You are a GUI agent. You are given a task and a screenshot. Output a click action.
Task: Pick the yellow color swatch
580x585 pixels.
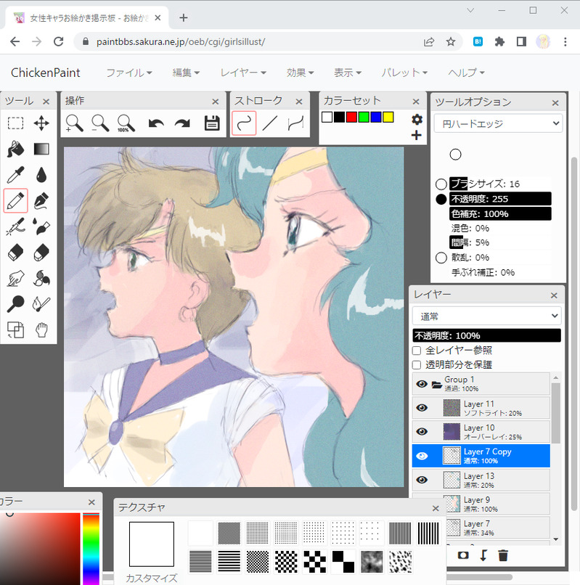(388, 117)
